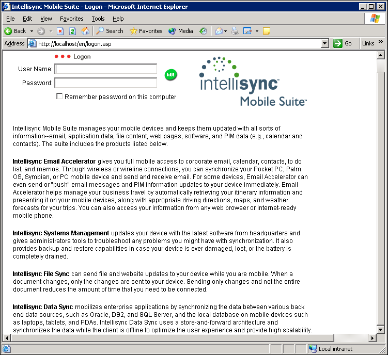Open the File menu

click(x=10, y=19)
